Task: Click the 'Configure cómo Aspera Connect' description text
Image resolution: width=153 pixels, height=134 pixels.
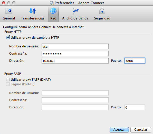Action: click(x=44, y=27)
